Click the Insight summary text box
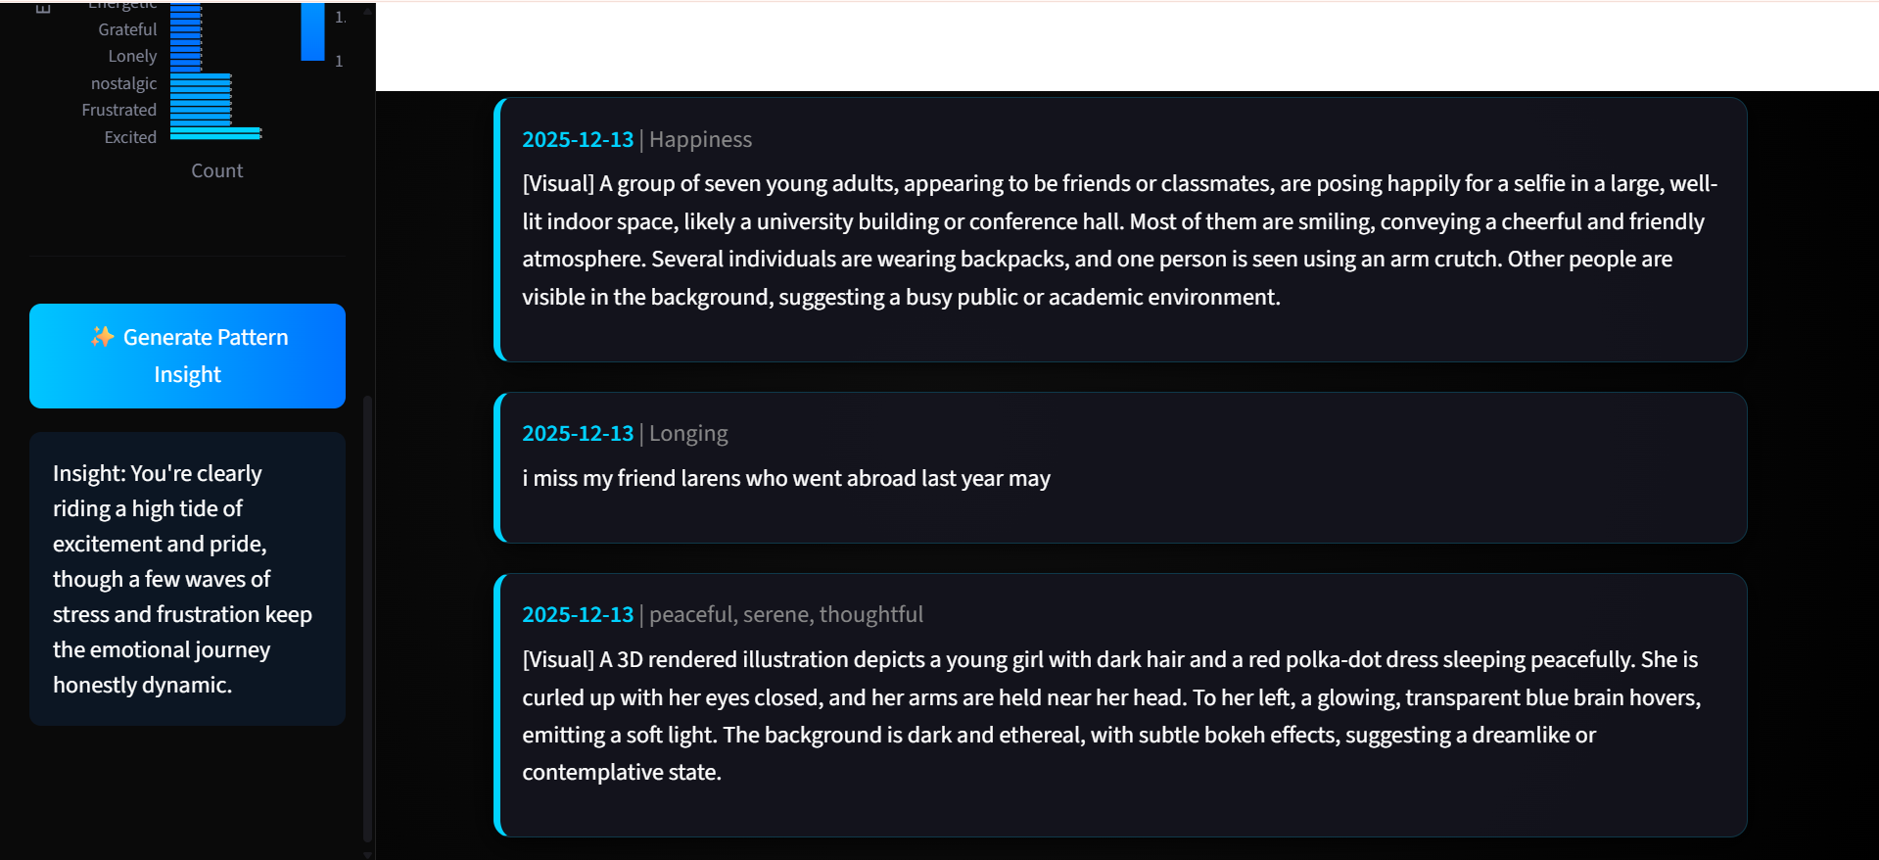 [187, 579]
